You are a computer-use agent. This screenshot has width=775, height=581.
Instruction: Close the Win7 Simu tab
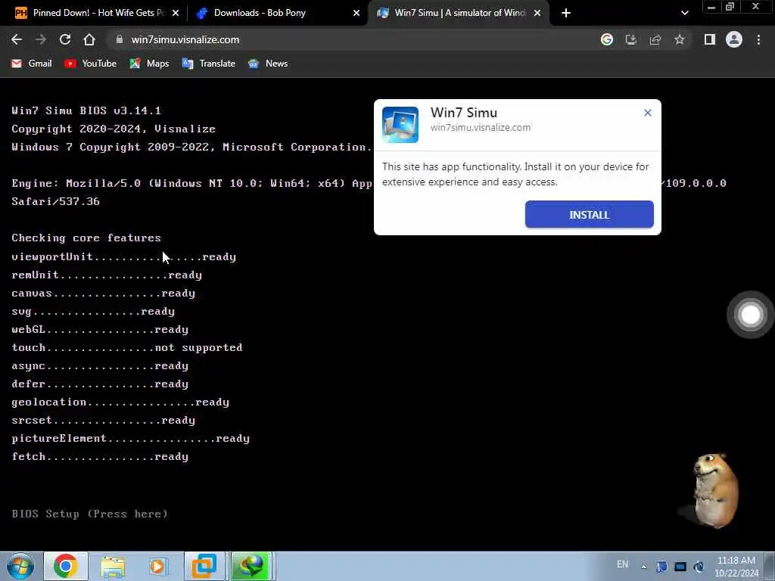click(537, 14)
